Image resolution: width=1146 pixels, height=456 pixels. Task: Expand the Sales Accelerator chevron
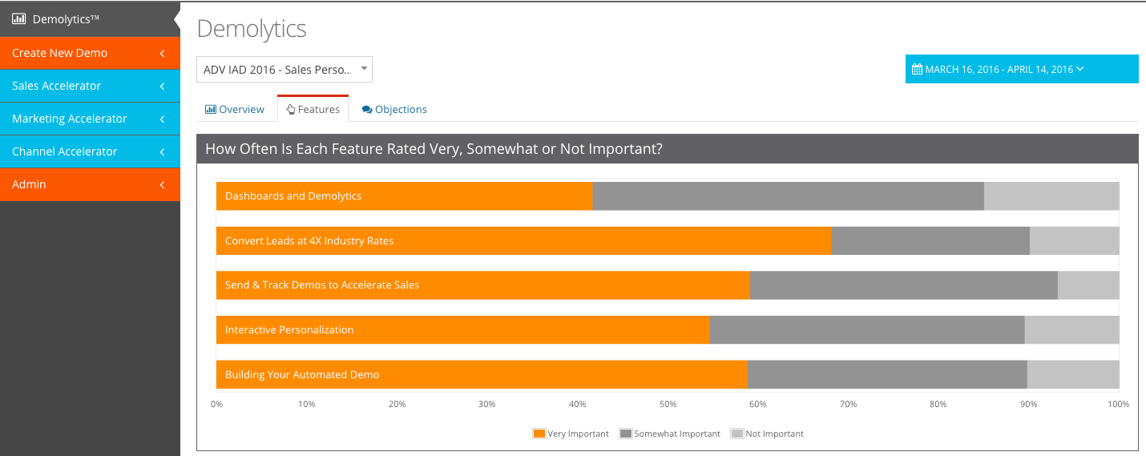tap(162, 86)
